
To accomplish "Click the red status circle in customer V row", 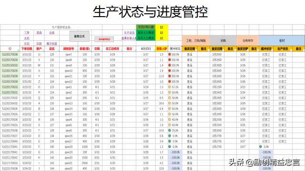I will coord(170,60).
